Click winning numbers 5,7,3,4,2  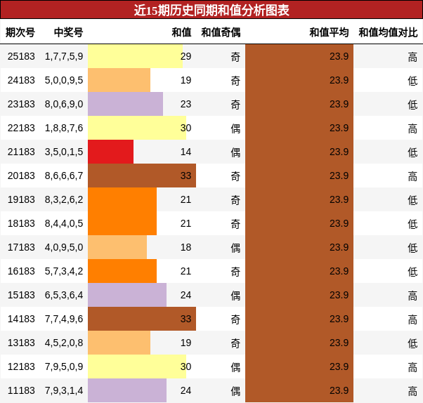coord(64,271)
